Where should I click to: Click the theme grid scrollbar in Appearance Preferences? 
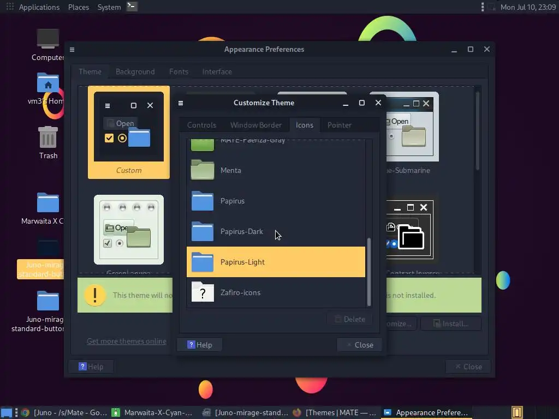pos(477,131)
